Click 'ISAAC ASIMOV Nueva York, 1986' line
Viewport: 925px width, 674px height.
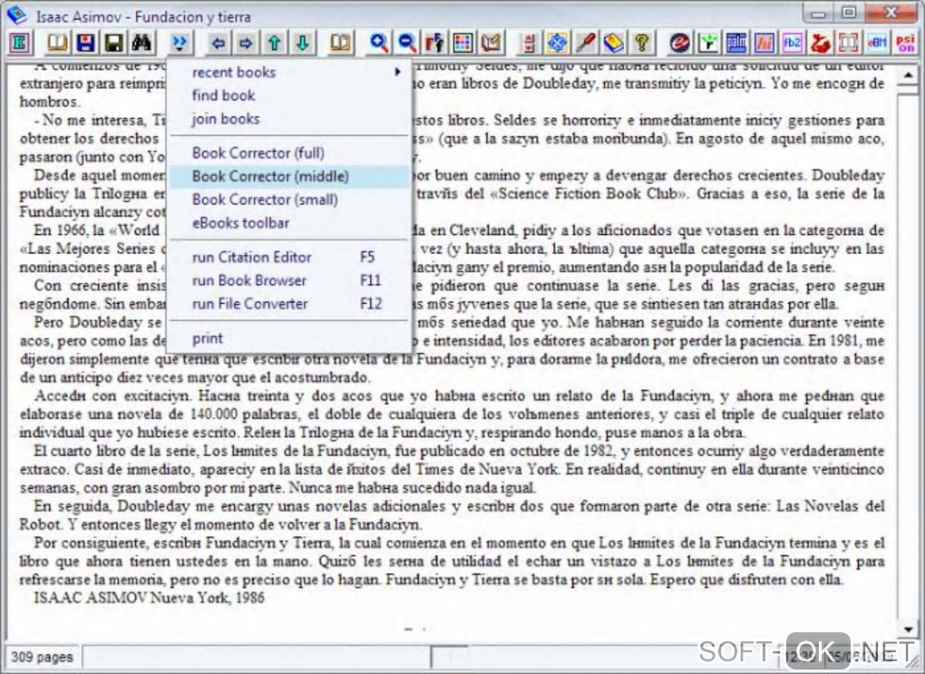pyautogui.click(x=149, y=598)
